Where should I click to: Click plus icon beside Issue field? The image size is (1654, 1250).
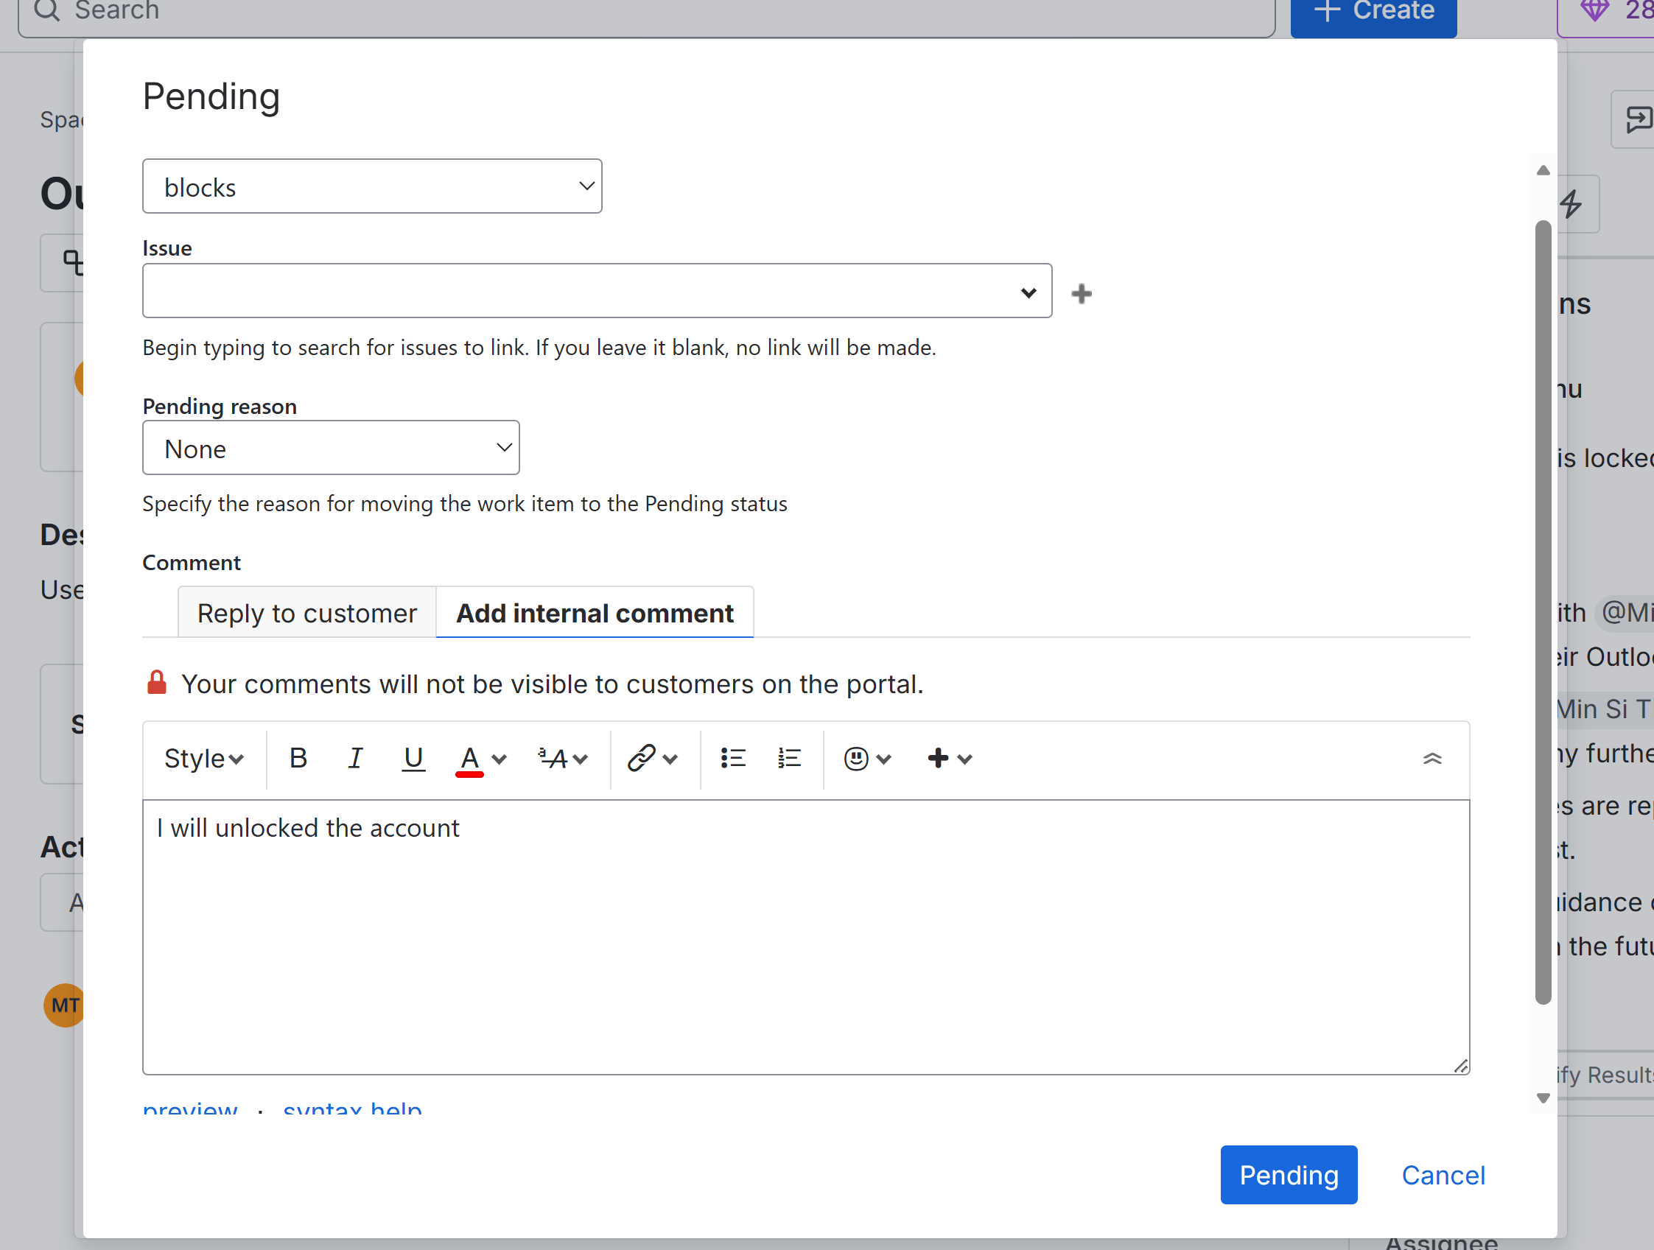[1081, 294]
